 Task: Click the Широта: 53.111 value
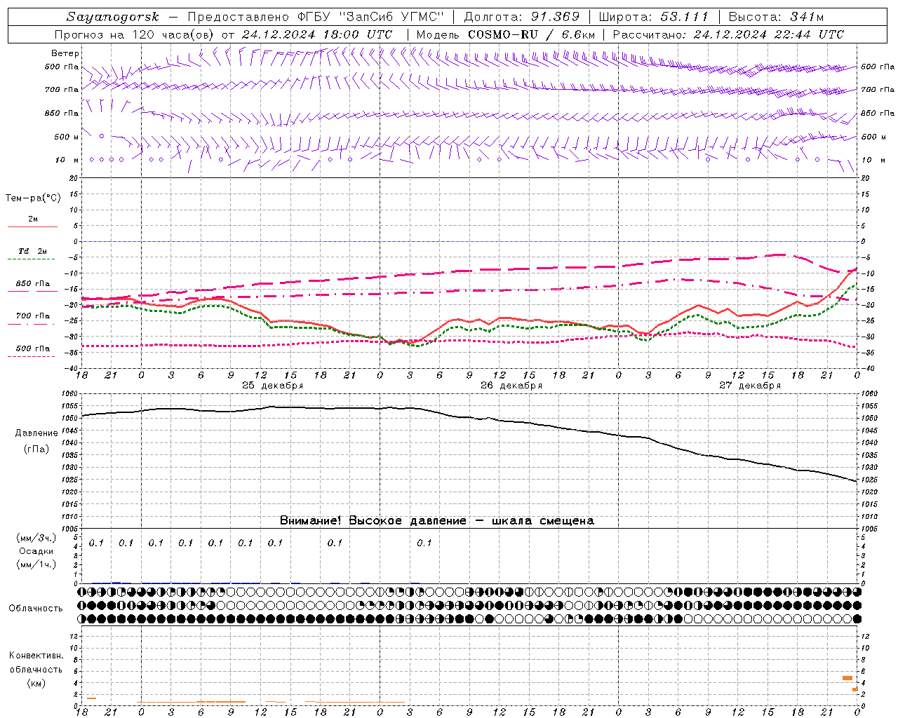pos(654,17)
